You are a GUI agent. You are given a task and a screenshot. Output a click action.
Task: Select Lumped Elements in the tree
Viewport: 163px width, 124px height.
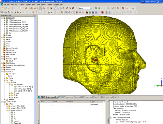coord(12,48)
